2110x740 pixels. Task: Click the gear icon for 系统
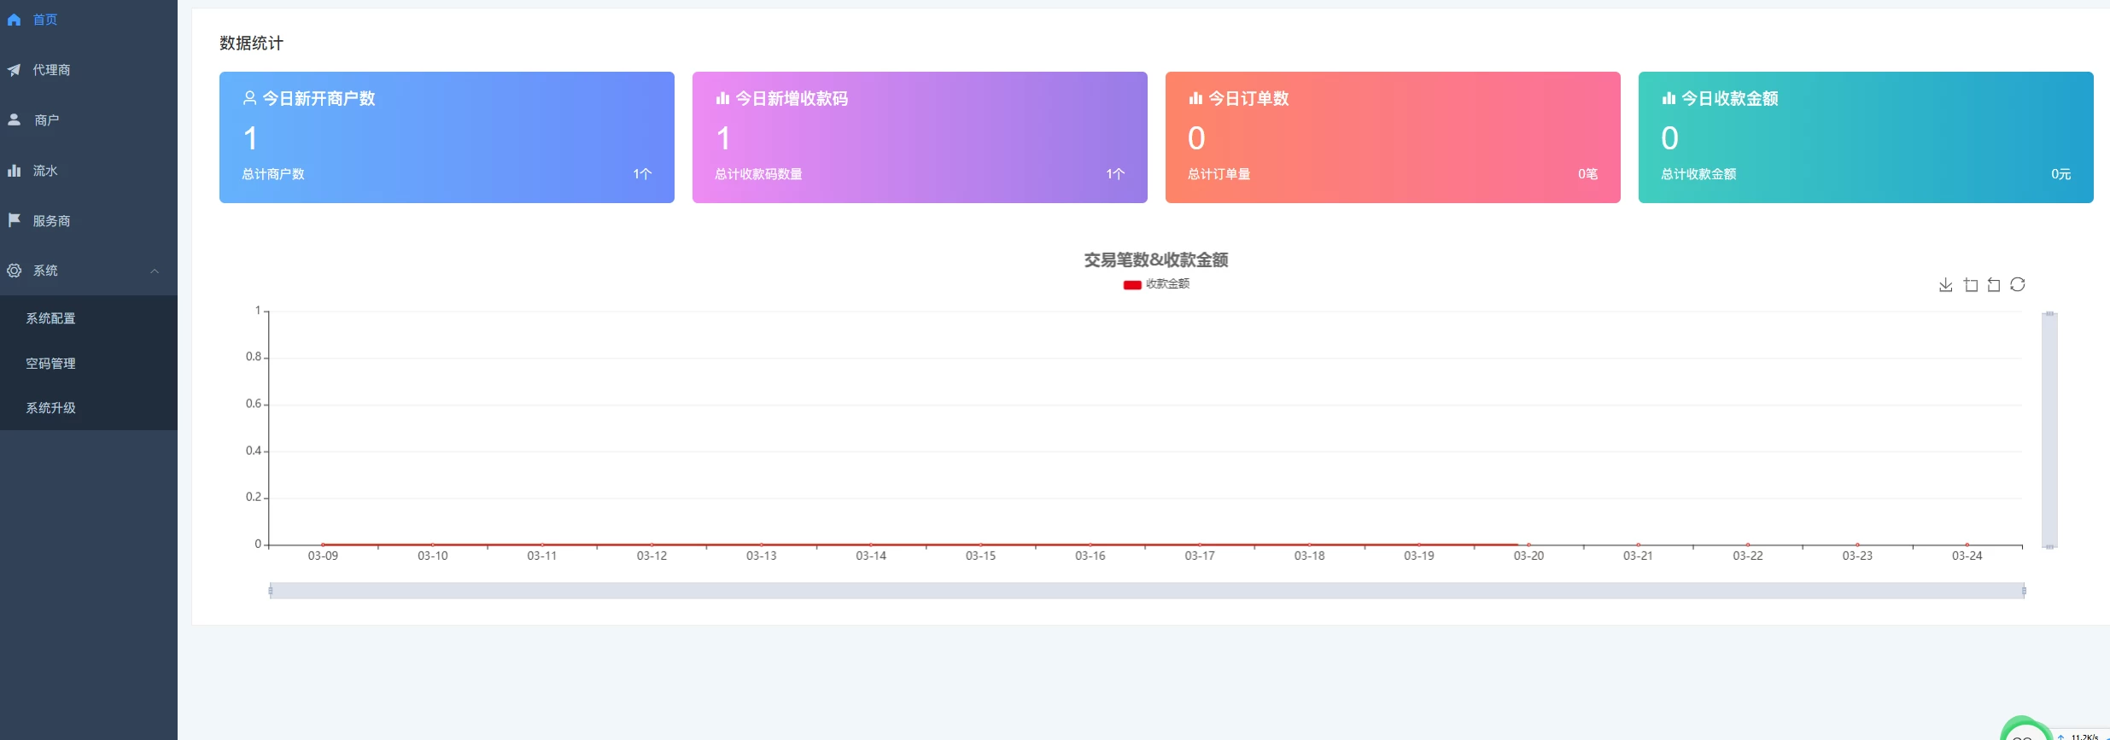(14, 271)
